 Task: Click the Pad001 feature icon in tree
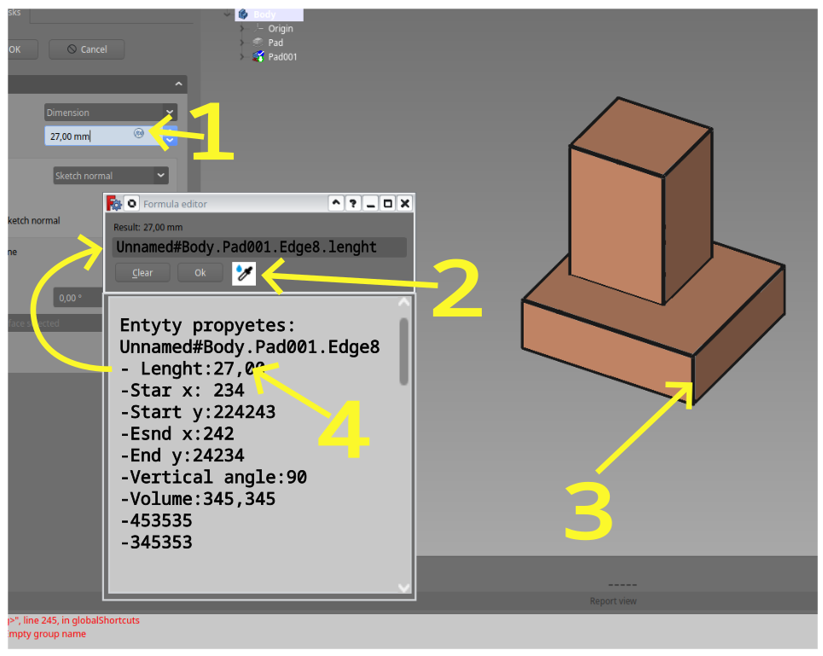(258, 56)
